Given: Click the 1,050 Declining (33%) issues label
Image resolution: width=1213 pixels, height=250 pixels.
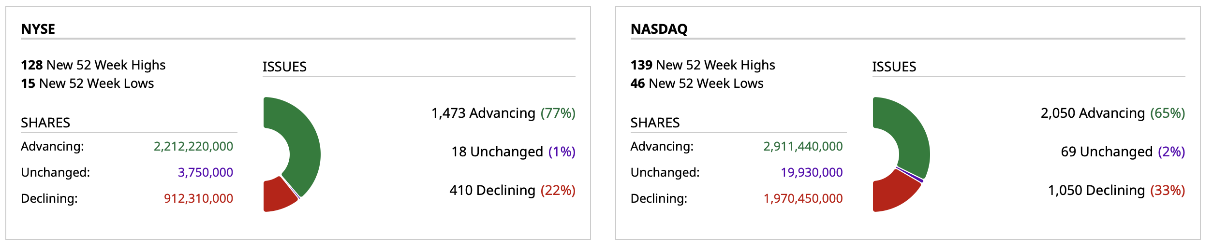Looking at the screenshot, I should point(1116,190).
